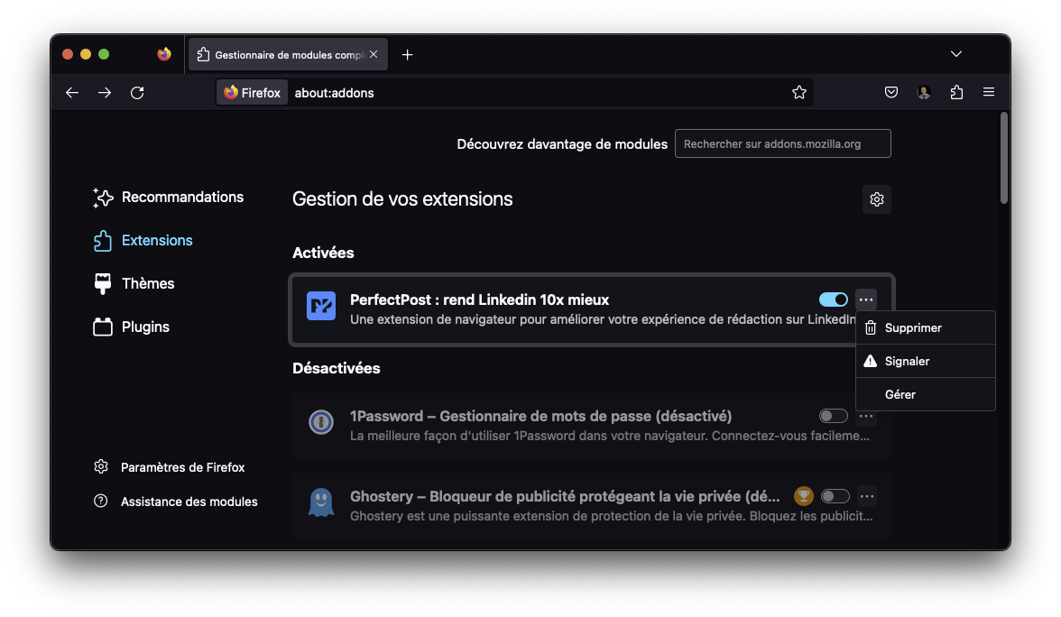Open Ghostery extension title details

tap(565, 496)
